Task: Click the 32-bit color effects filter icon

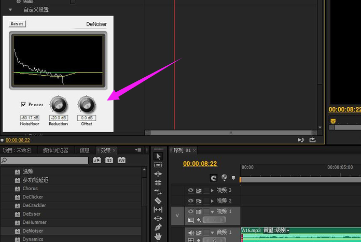Action: 109,160
